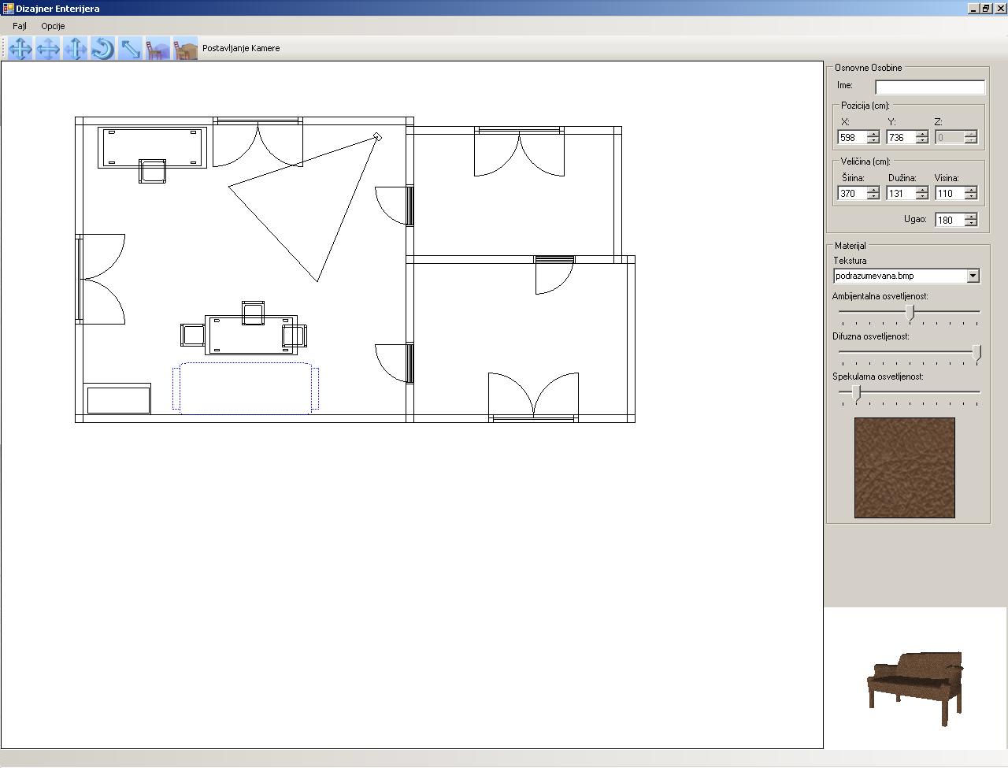Click the chair with table toolbar icon
1008x768 pixels.
tap(185, 49)
